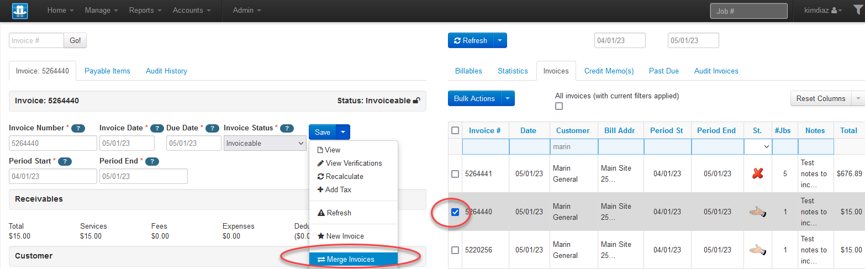Uncheck the checkbox for invoice 5264440
Image resolution: width=865 pixels, height=269 pixels.
(x=455, y=212)
